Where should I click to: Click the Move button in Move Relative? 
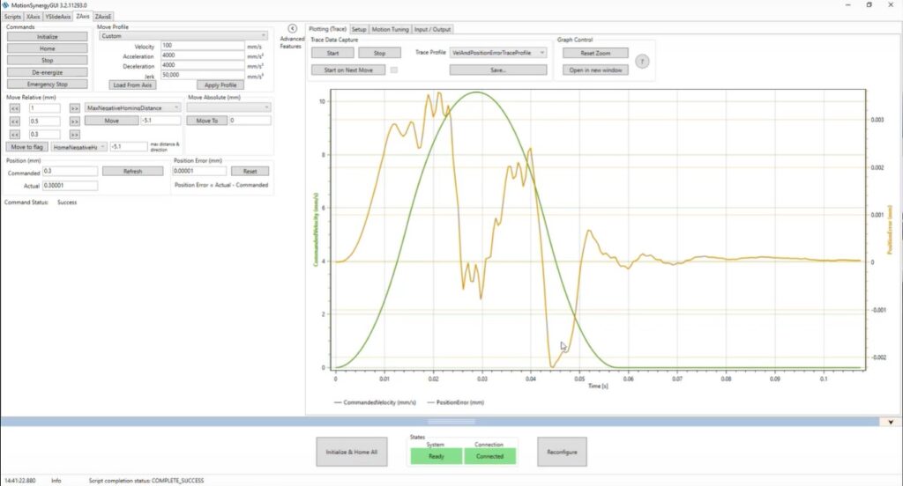(x=112, y=121)
